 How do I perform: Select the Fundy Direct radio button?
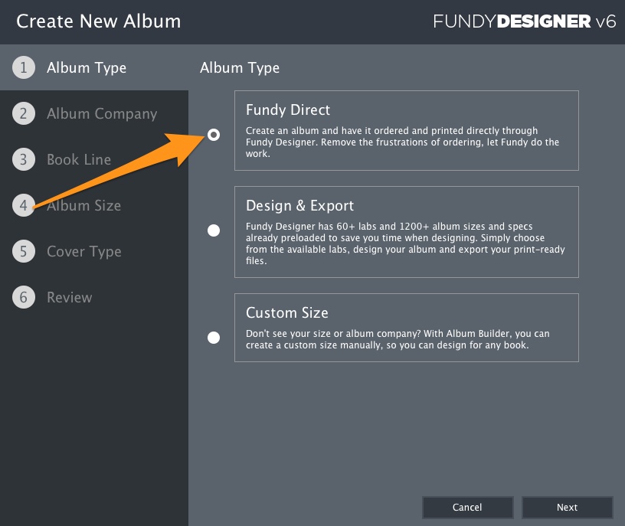click(x=214, y=135)
